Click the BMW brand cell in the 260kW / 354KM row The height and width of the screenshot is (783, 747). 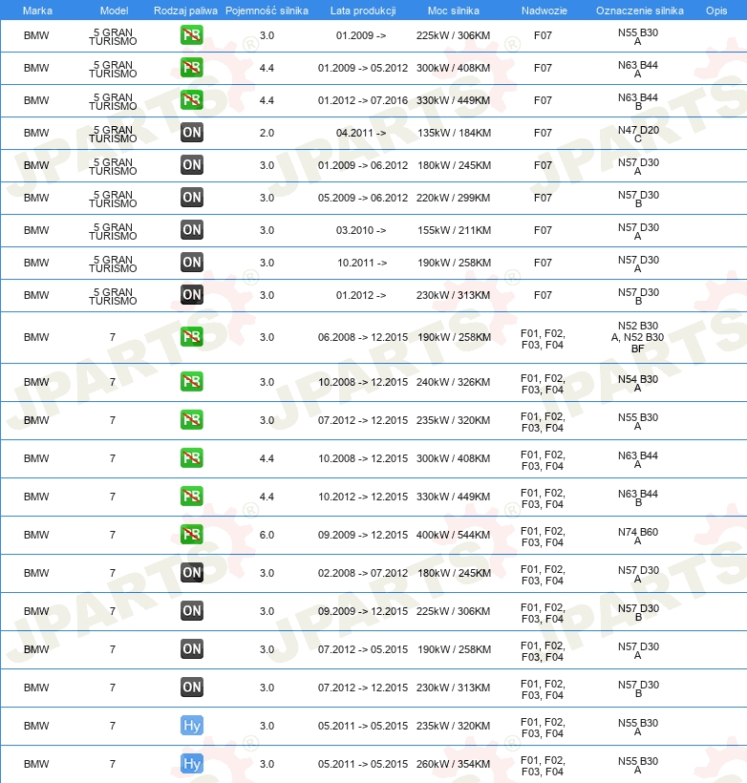tap(36, 764)
